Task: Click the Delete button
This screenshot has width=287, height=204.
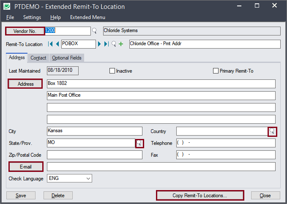Action: tap(58, 196)
